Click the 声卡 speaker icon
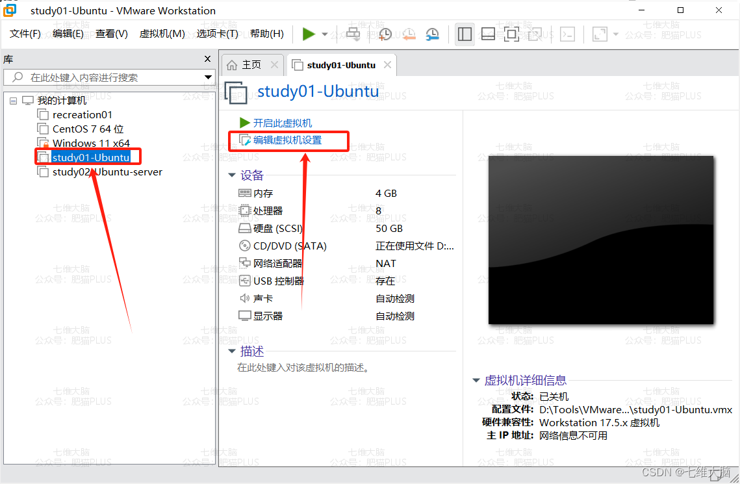This screenshot has width=740, height=484. tap(244, 298)
